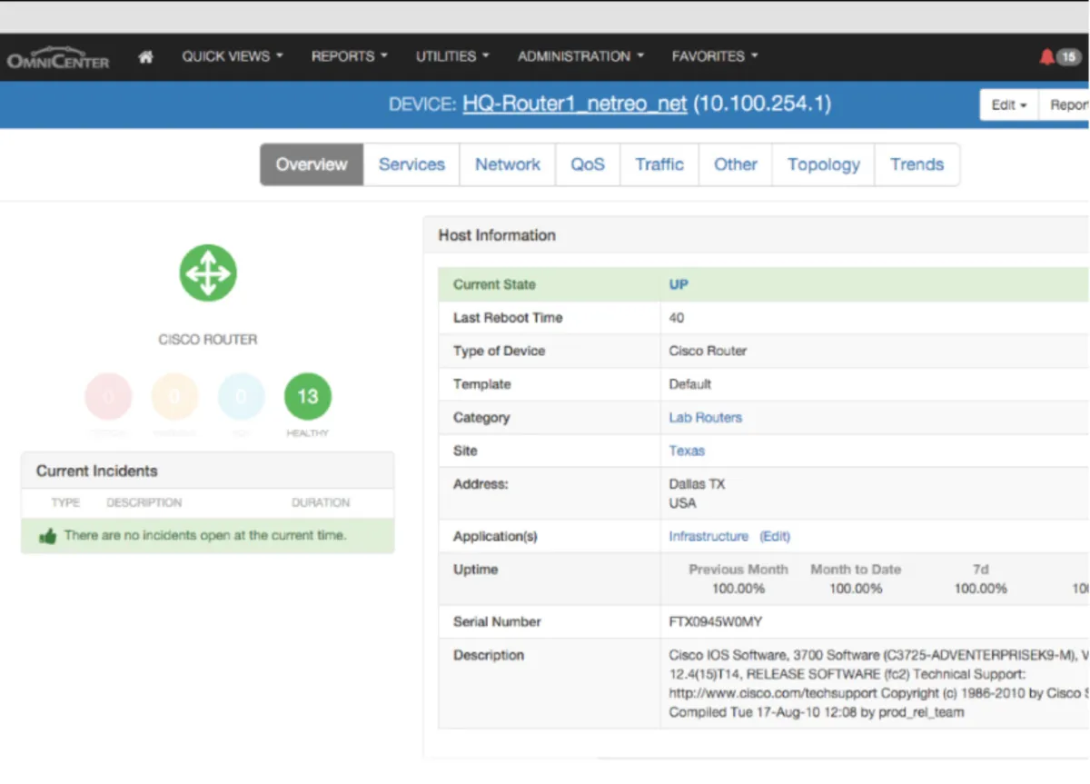Expand the Administration menu
The height and width of the screenshot is (784, 1090).
point(580,56)
